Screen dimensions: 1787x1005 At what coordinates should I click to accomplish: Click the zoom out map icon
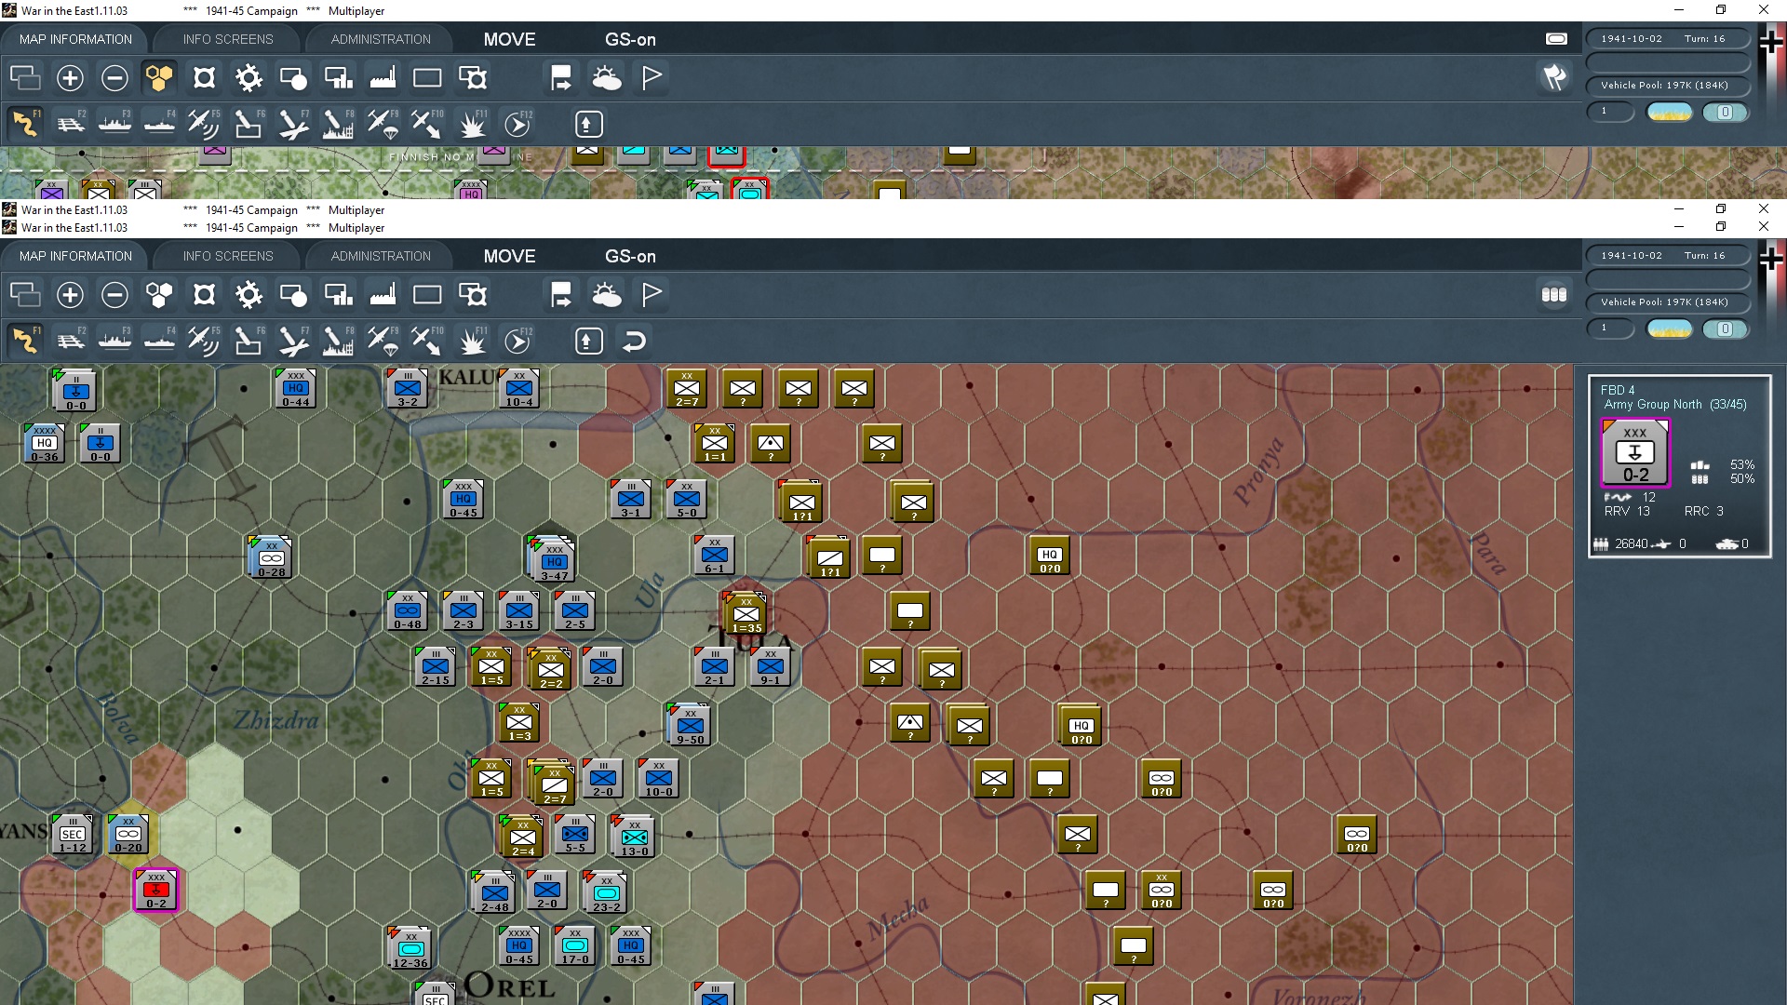[114, 294]
